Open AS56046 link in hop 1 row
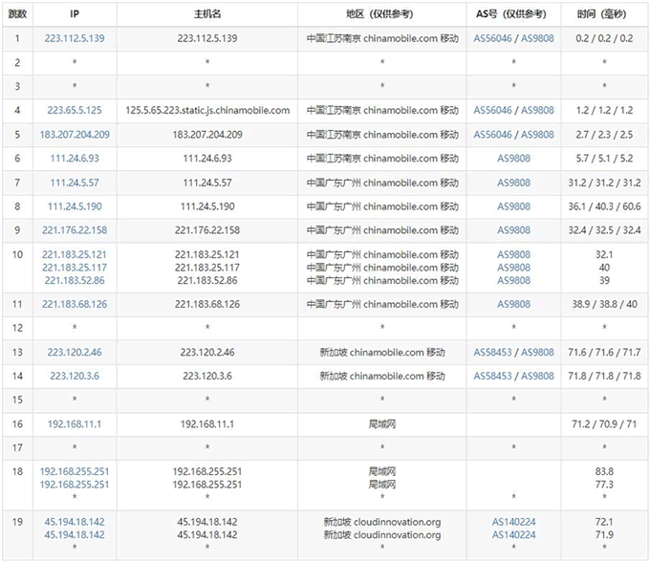Image resolution: width=650 pixels, height=562 pixels. 492,38
